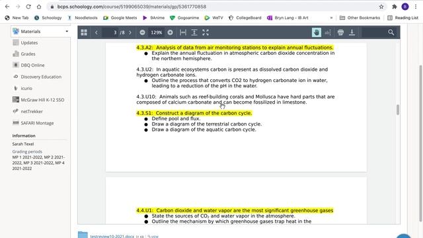The image size is (423, 238).
Task: Select the hand pan tool
Action: [317, 32]
